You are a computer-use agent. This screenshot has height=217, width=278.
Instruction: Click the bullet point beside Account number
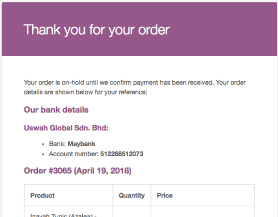[x=43, y=154]
